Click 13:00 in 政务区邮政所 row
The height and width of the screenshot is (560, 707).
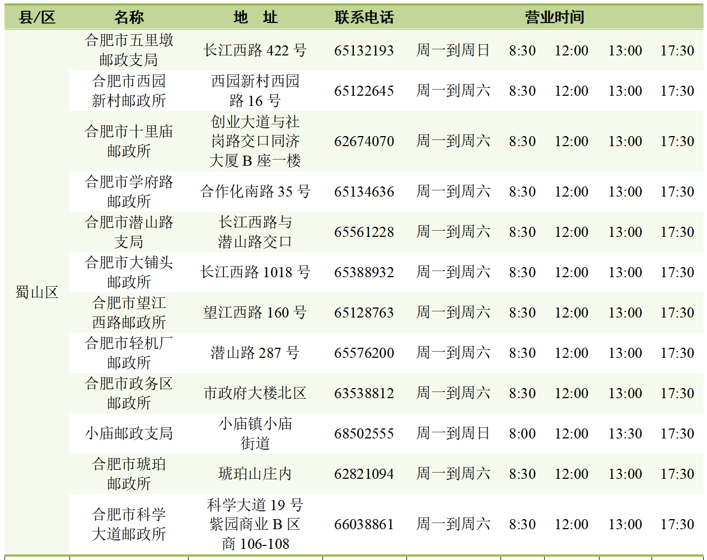(x=625, y=393)
